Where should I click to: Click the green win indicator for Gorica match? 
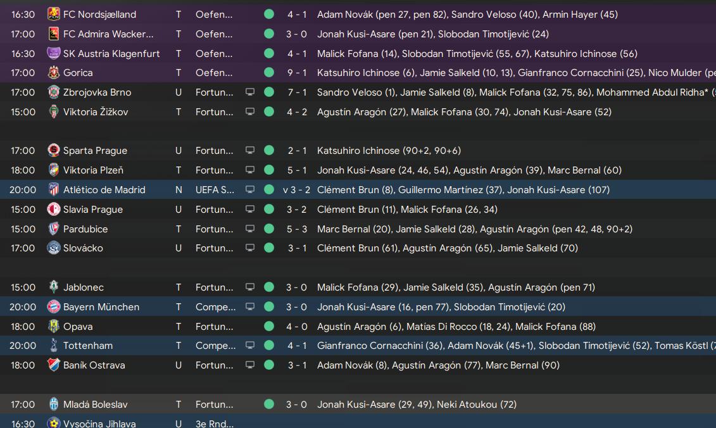(269, 72)
